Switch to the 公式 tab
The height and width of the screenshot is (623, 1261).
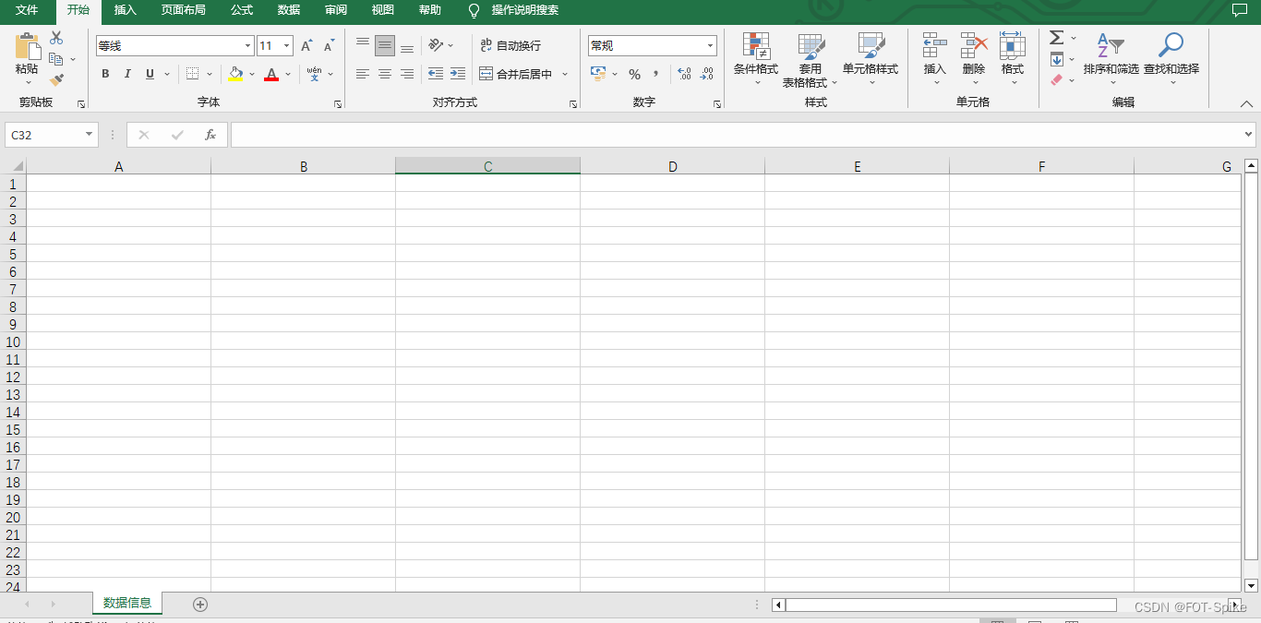(x=242, y=10)
